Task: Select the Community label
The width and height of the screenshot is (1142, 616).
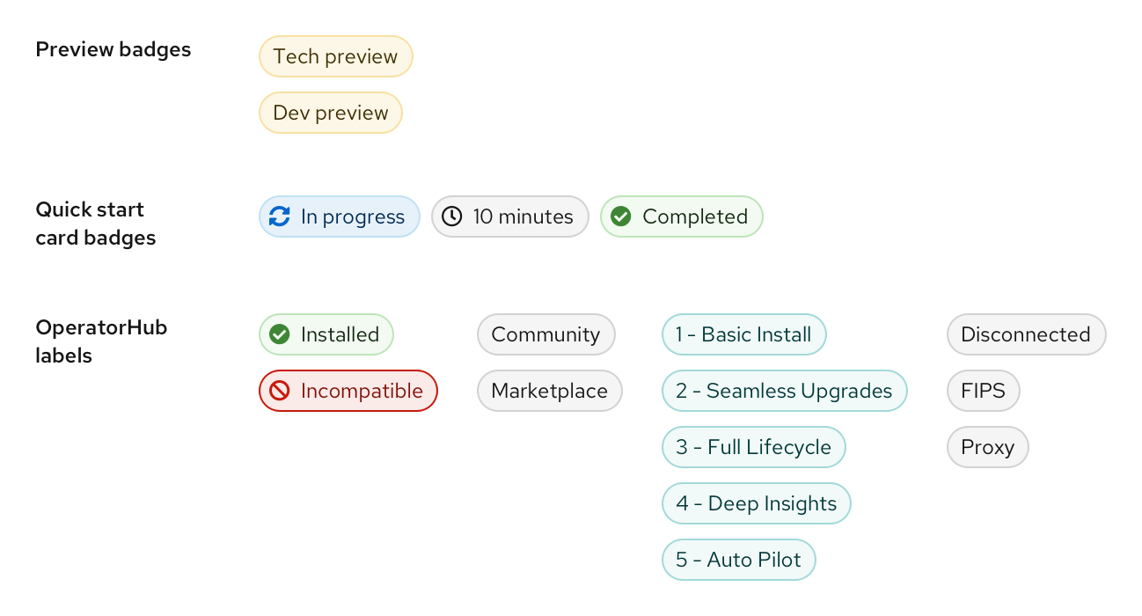Action: point(545,334)
